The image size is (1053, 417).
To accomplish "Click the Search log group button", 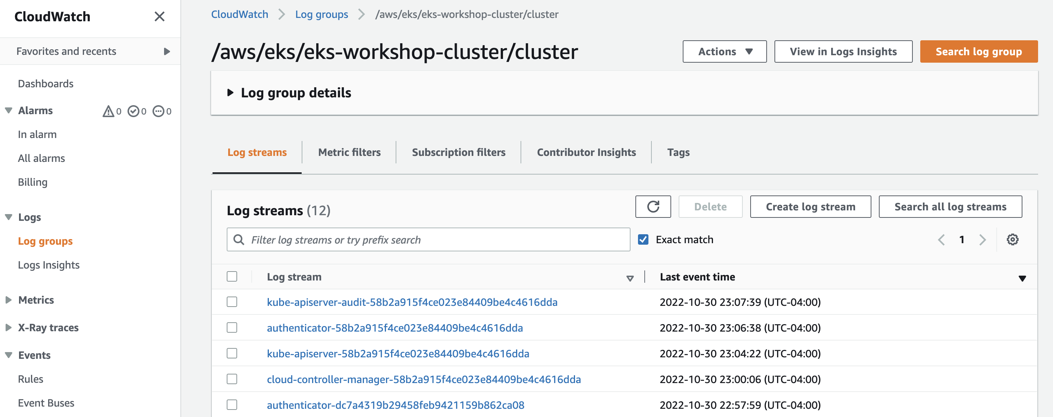I will point(978,51).
